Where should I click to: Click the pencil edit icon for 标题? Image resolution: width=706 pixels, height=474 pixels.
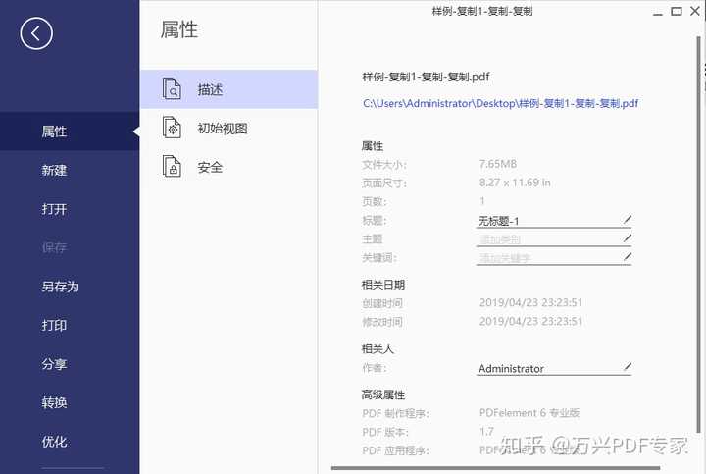pos(628,220)
